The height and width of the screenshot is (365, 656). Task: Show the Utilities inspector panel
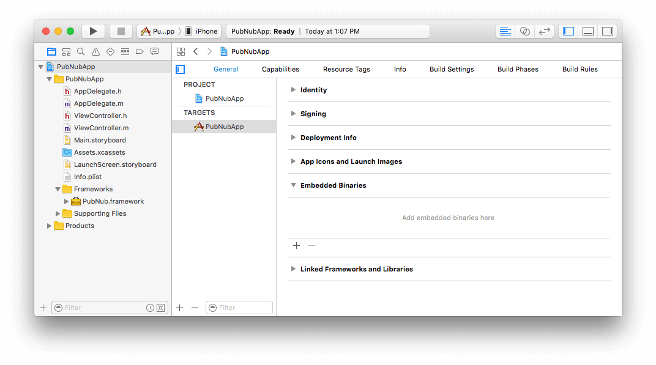[x=607, y=31]
